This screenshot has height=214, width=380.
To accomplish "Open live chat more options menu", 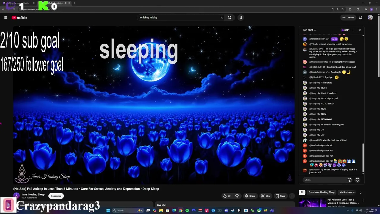I will (x=353, y=30).
